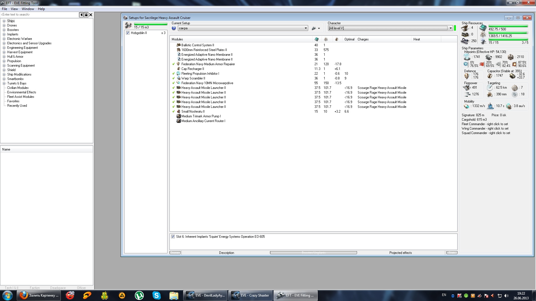Click the 1600mm Reinforced Steel Plates II icon
This screenshot has height=301, width=536.
[x=179, y=50]
